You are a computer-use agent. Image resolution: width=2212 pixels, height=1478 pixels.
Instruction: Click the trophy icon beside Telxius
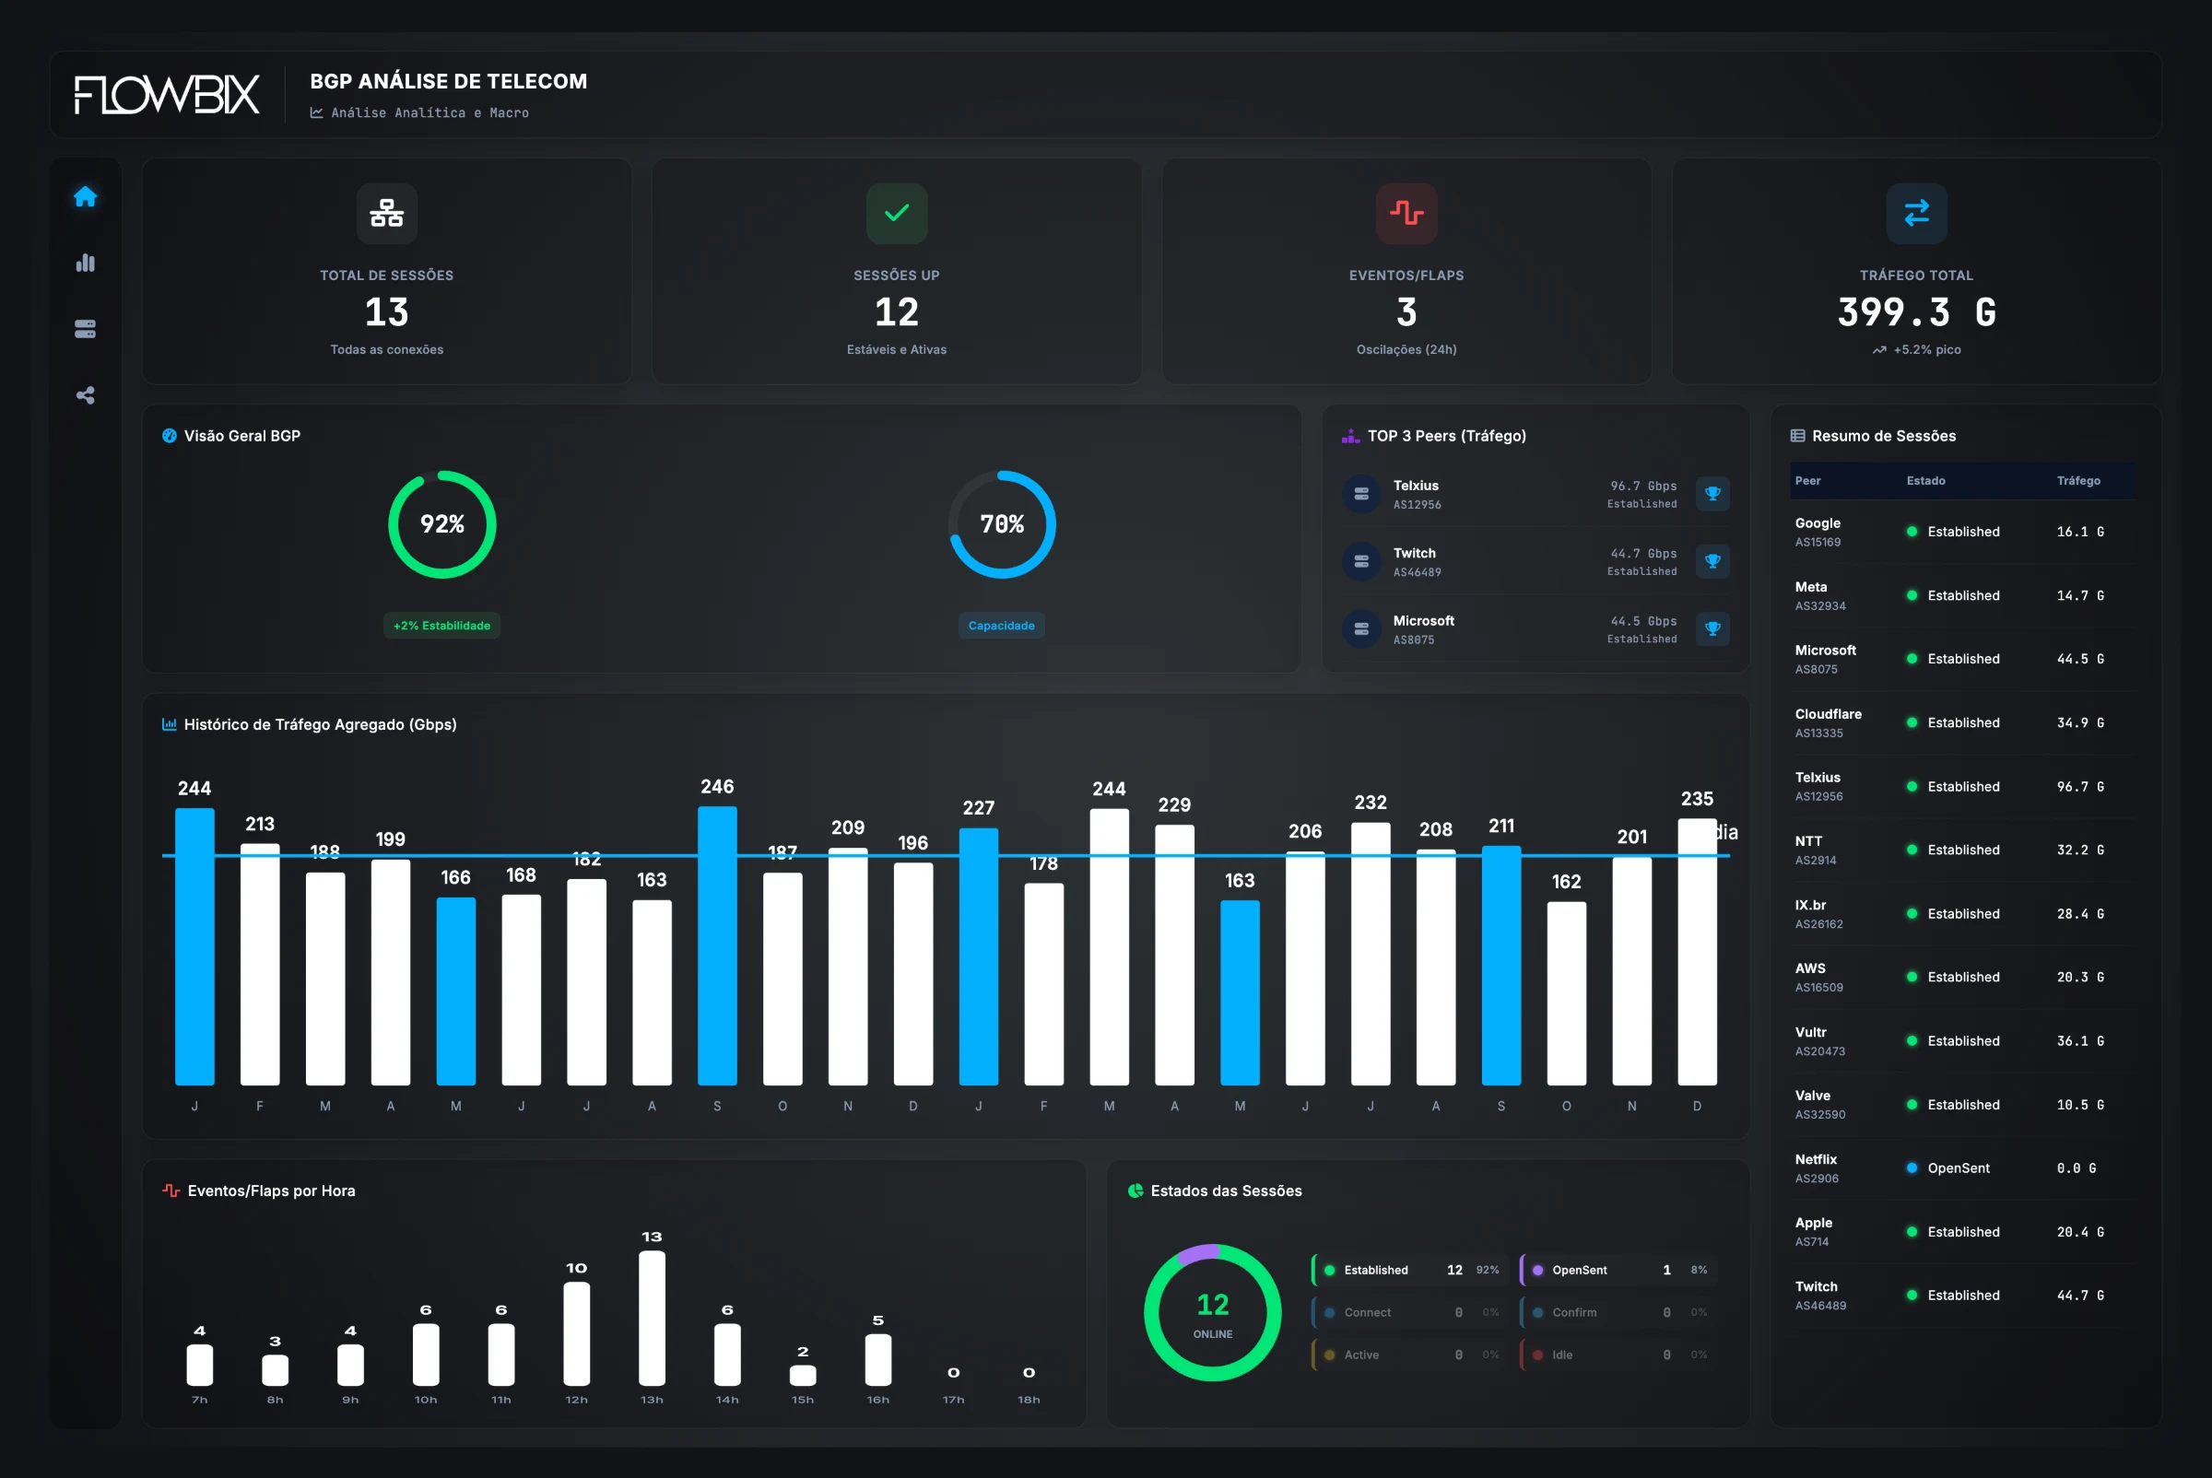click(x=1712, y=494)
